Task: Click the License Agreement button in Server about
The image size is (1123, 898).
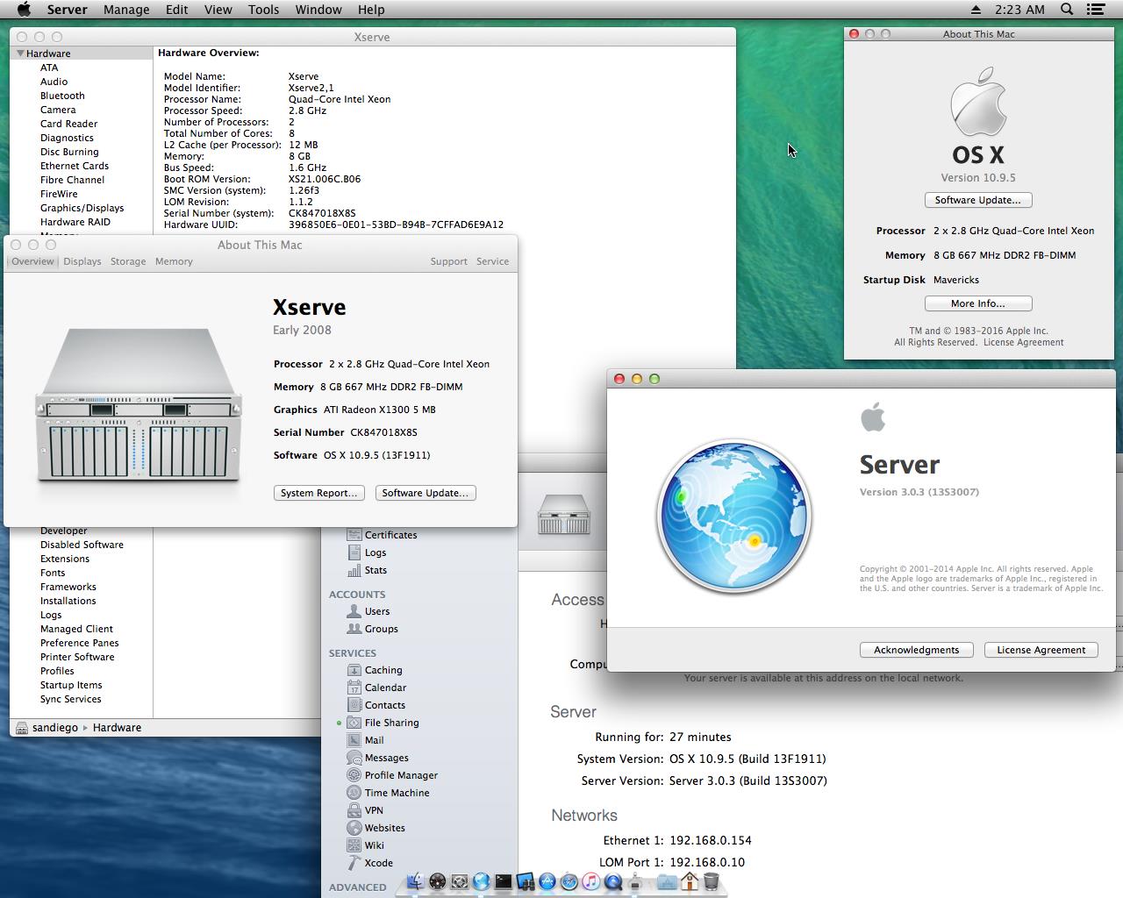Action: coord(1041,650)
